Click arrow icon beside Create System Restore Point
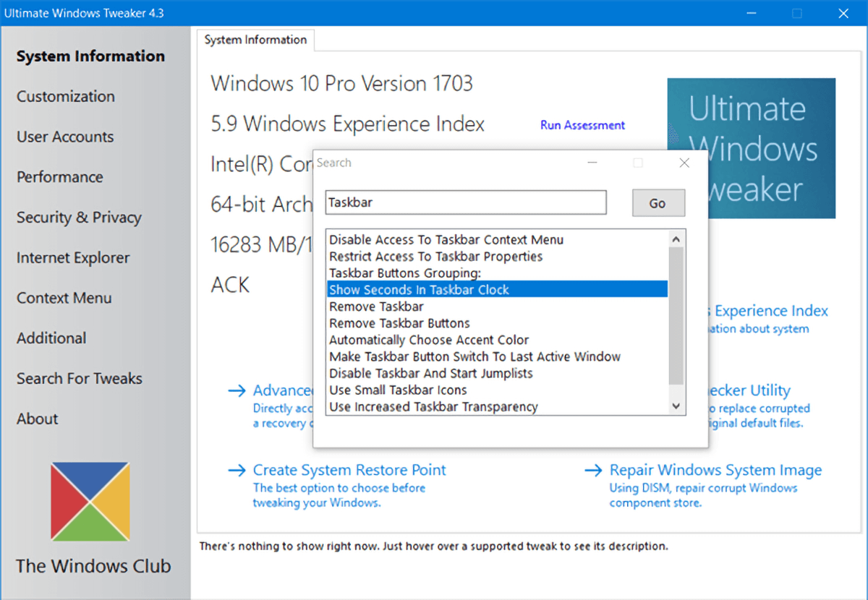Screen dimensions: 868x600 point(237,471)
